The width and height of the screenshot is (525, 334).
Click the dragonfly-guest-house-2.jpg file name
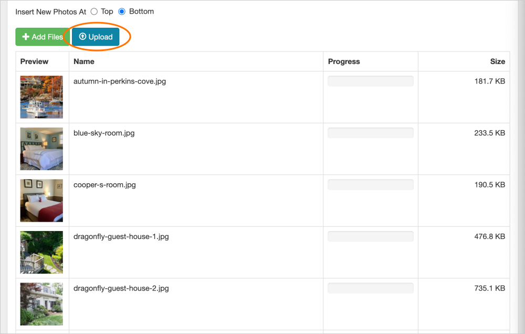pos(121,288)
